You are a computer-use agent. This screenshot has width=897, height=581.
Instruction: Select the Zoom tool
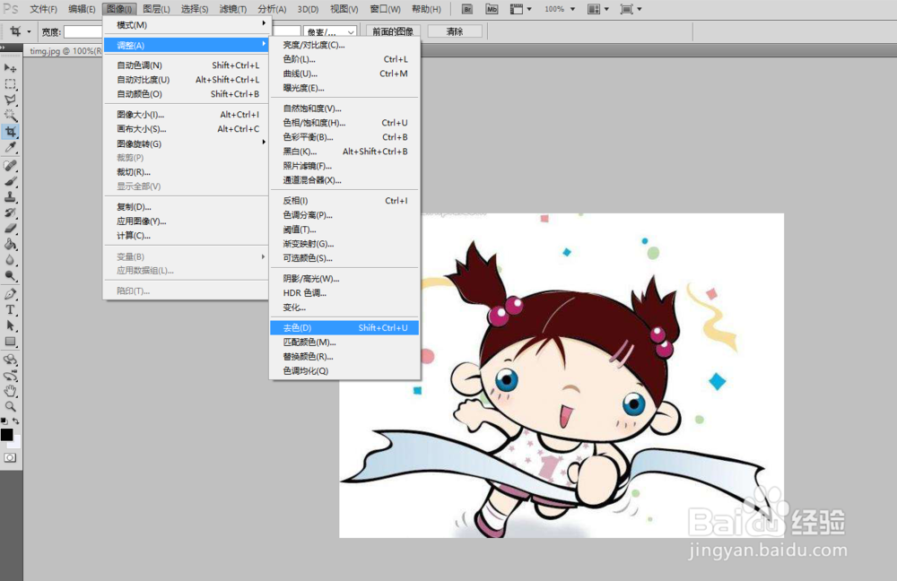[x=10, y=406]
